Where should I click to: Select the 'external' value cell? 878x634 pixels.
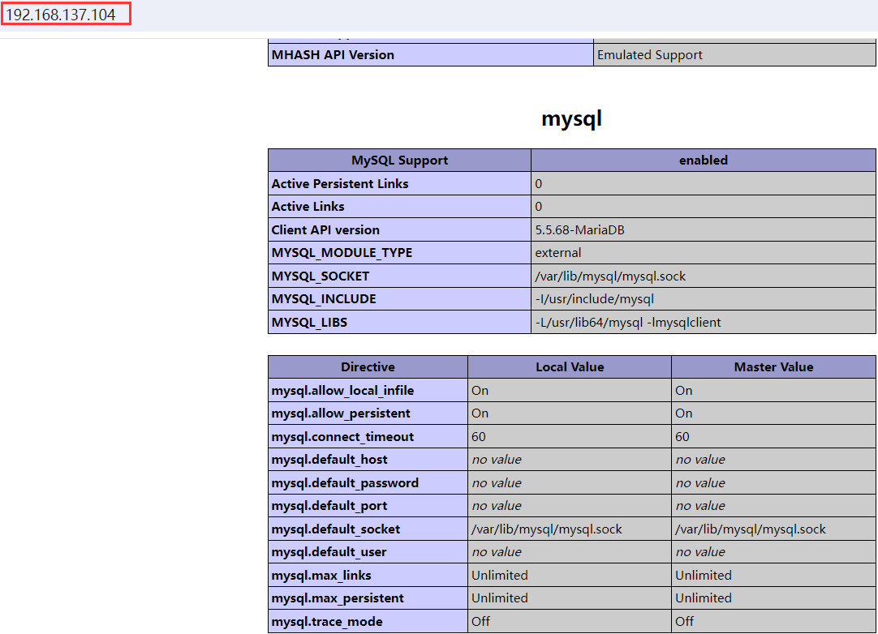[704, 253]
